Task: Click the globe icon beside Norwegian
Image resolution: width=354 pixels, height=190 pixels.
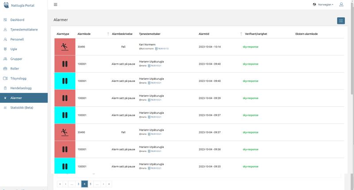Action: pyautogui.click(x=314, y=4)
